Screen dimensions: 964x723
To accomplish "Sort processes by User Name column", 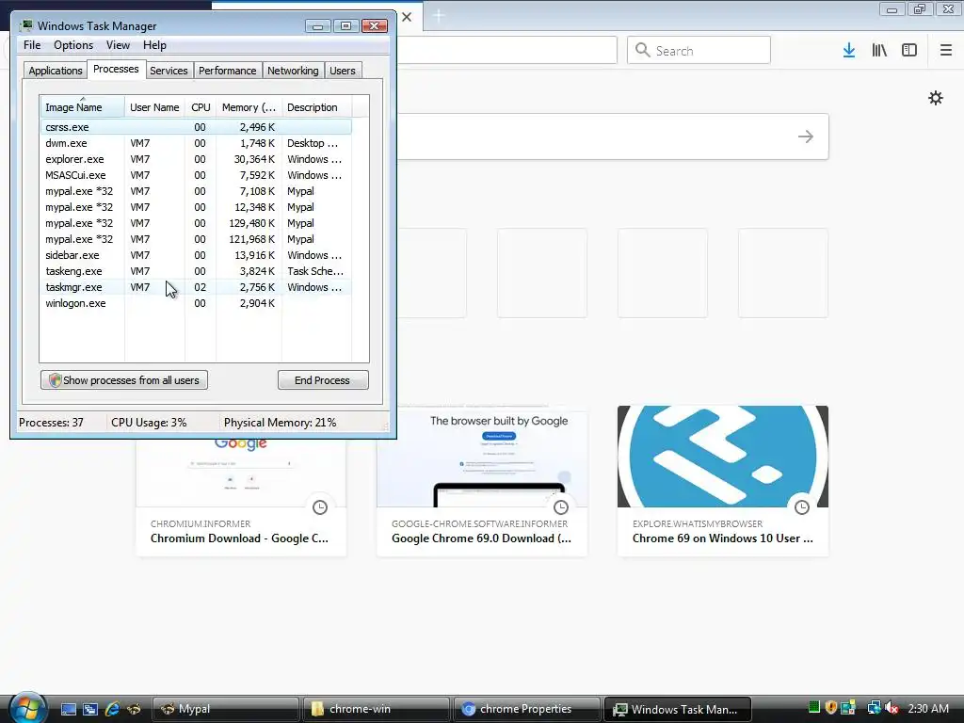I will [x=154, y=107].
